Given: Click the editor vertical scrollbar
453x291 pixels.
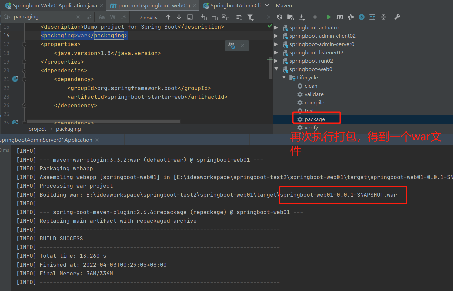Looking at the screenshot, I should [x=270, y=68].
